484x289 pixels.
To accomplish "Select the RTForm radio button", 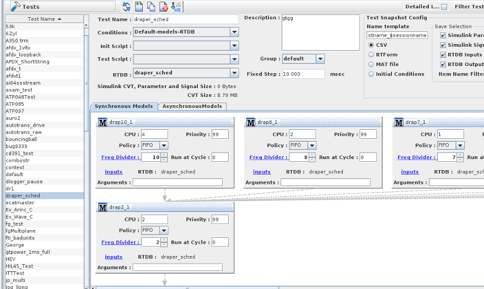I will (371, 54).
